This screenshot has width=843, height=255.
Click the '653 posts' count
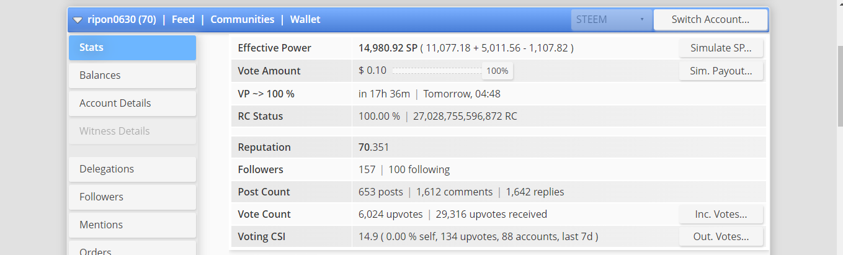[x=381, y=192]
